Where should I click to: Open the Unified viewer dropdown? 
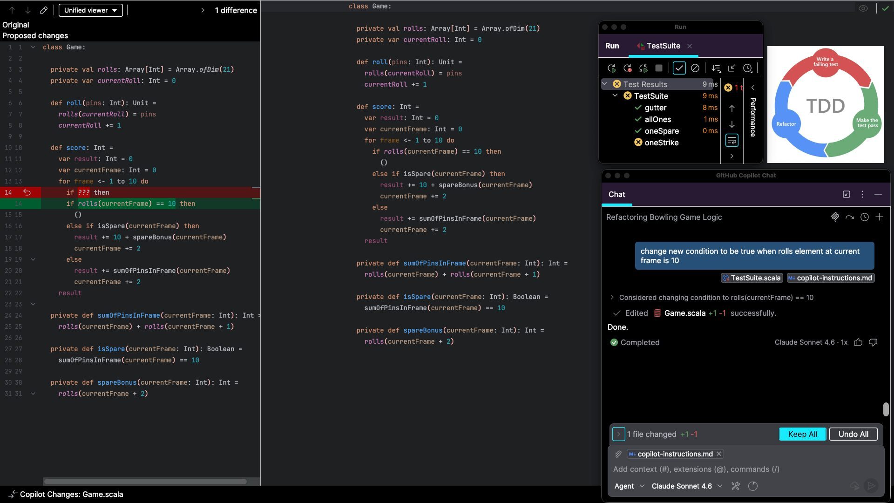tap(91, 10)
